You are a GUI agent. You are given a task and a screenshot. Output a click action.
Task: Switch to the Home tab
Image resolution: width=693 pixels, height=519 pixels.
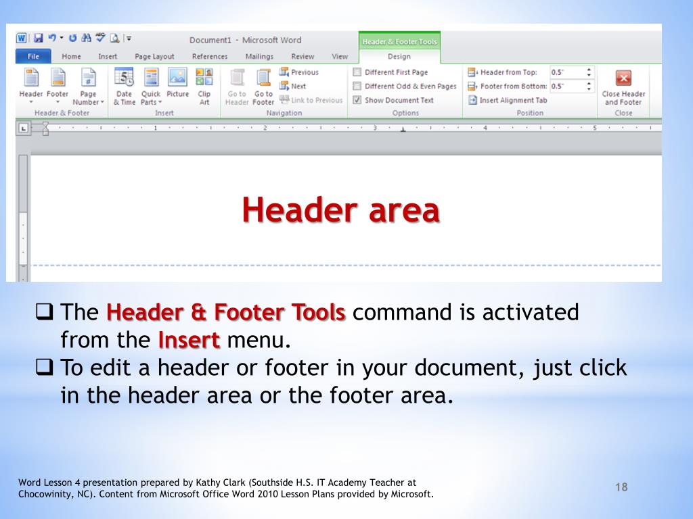pos(71,57)
